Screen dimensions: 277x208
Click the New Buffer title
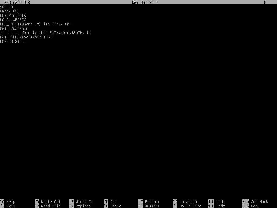(x=145, y=2)
